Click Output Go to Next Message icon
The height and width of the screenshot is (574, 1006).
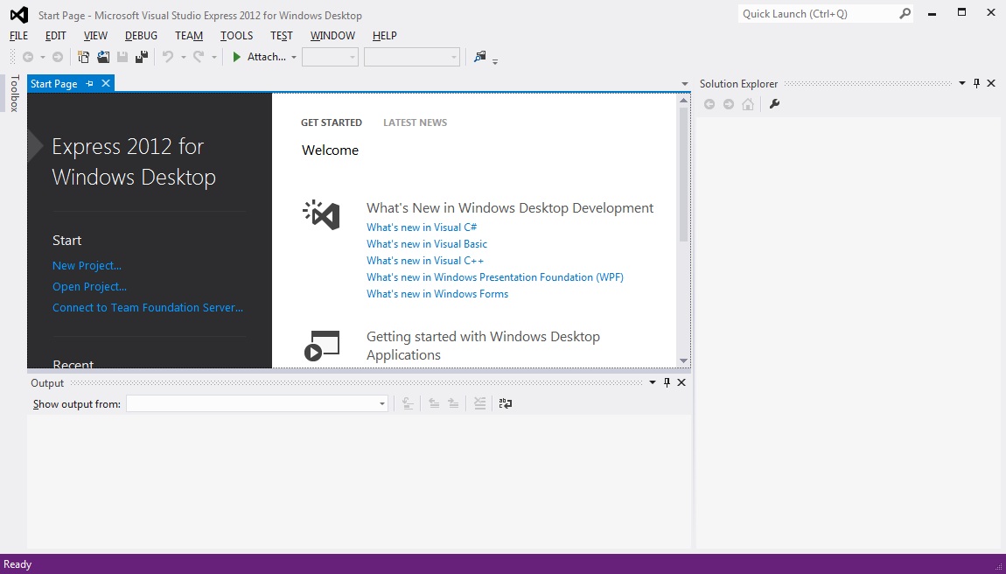pos(454,403)
